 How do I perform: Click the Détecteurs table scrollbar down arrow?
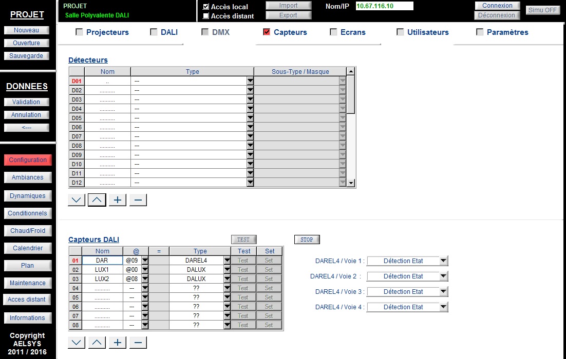351,183
